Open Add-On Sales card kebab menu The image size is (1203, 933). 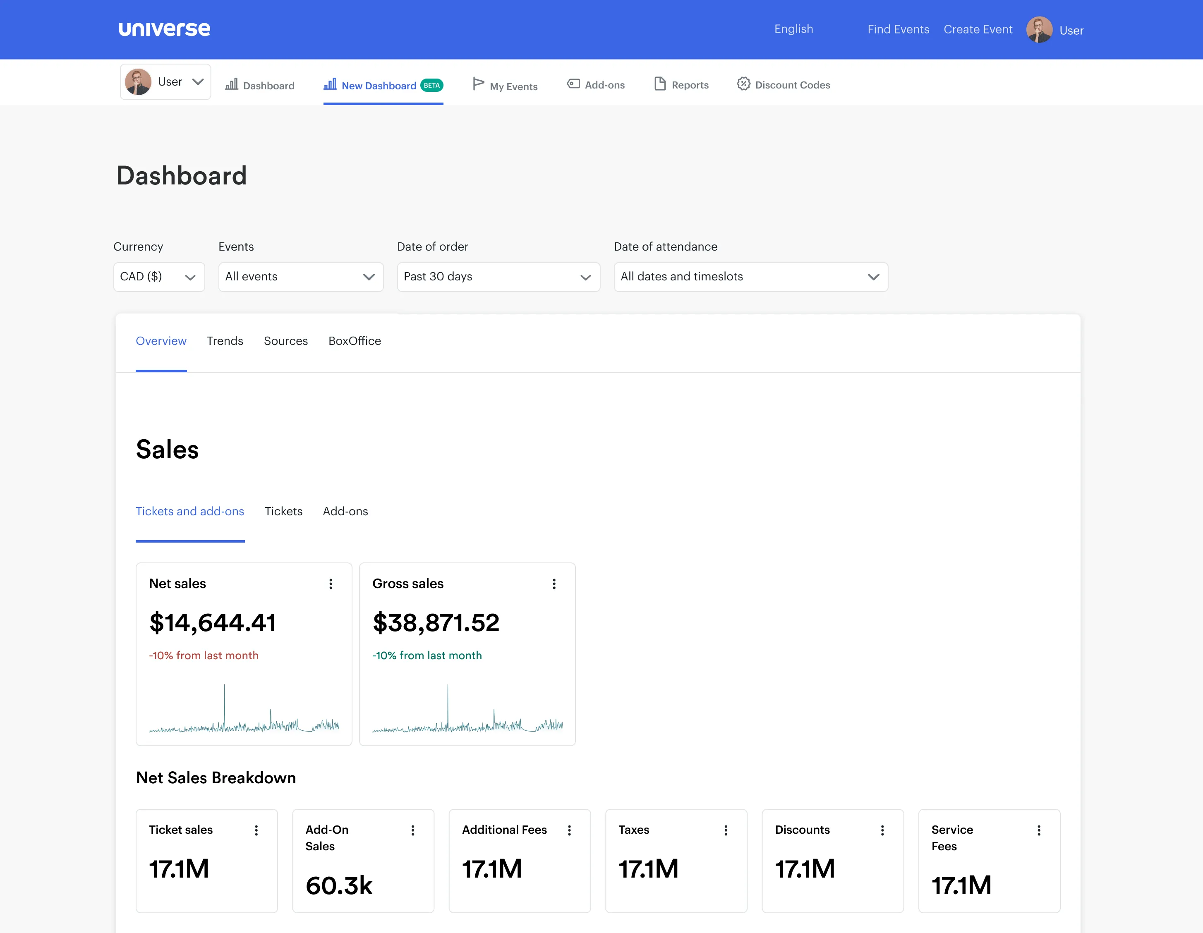tap(412, 830)
